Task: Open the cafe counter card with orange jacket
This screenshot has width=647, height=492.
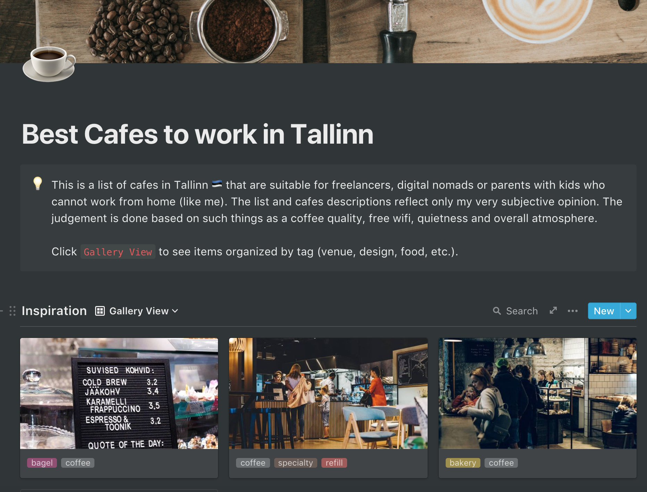Action: click(328, 393)
